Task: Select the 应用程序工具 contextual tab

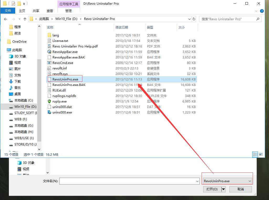Action: click(68, 4)
